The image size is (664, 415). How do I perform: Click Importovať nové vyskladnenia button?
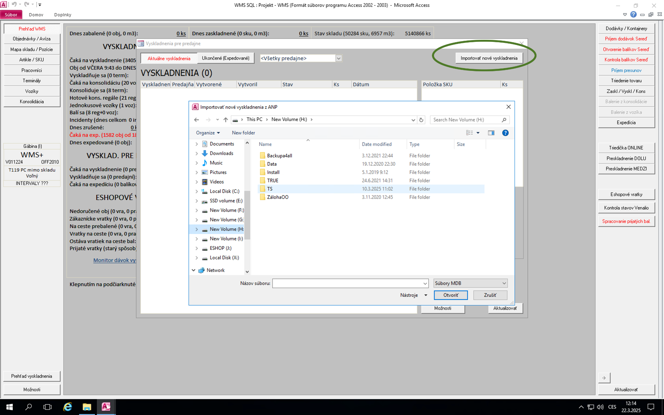pos(489,58)
